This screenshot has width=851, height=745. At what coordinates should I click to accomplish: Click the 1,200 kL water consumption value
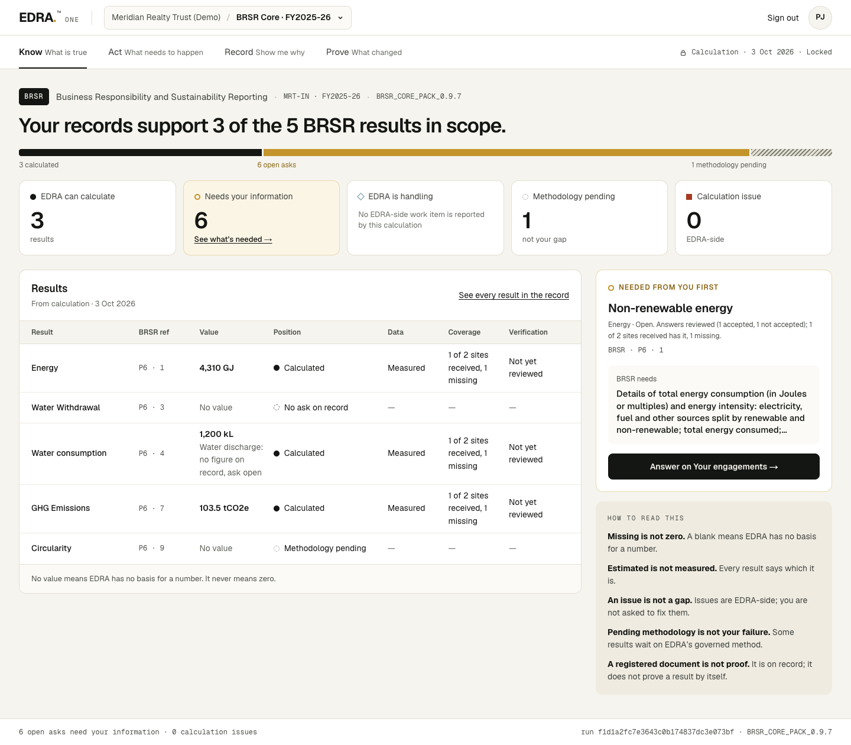[x=216, y=434]
